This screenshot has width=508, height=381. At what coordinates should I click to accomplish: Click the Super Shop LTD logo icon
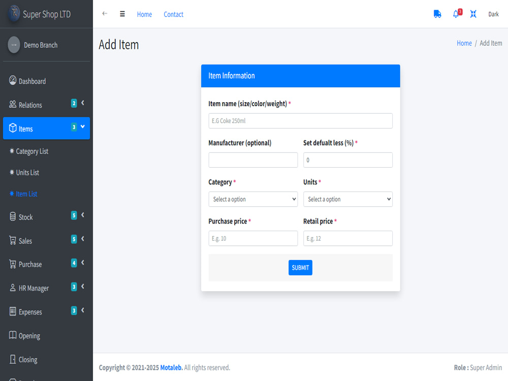point(14,14)
